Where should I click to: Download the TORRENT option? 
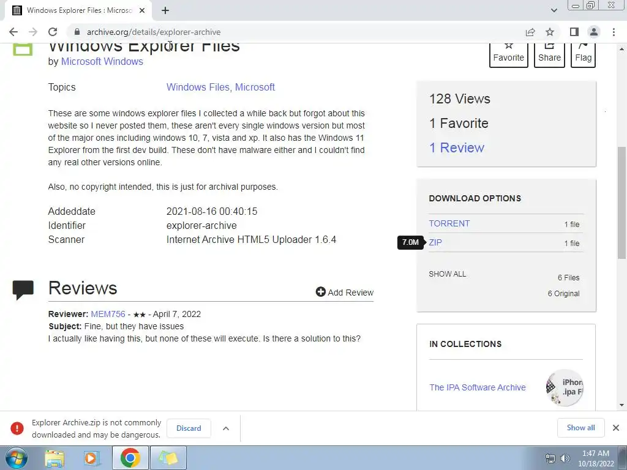pos(449,223)
